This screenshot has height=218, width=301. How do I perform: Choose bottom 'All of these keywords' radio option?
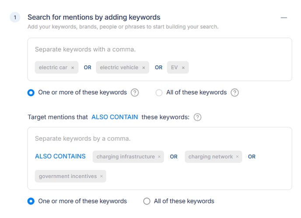(147, 201)
